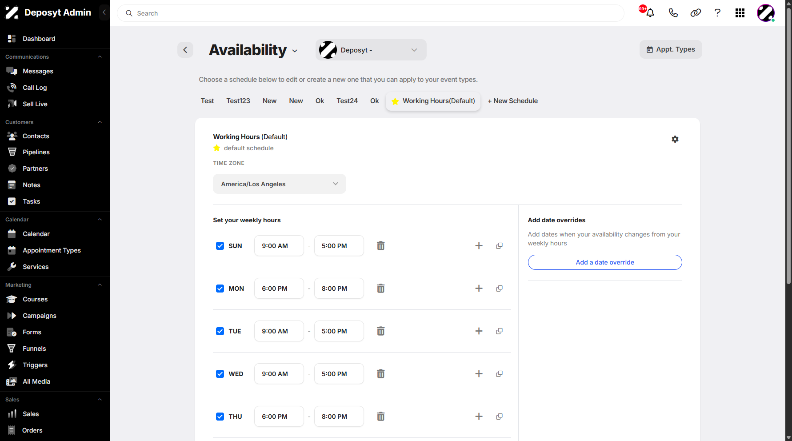Add a time slot for TUE
This screenshot has height=441, width=792.
(x=479, y=331)
